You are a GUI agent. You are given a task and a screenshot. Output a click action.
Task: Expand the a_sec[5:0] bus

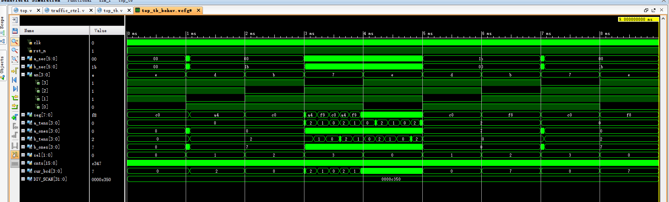coord(23,59)
